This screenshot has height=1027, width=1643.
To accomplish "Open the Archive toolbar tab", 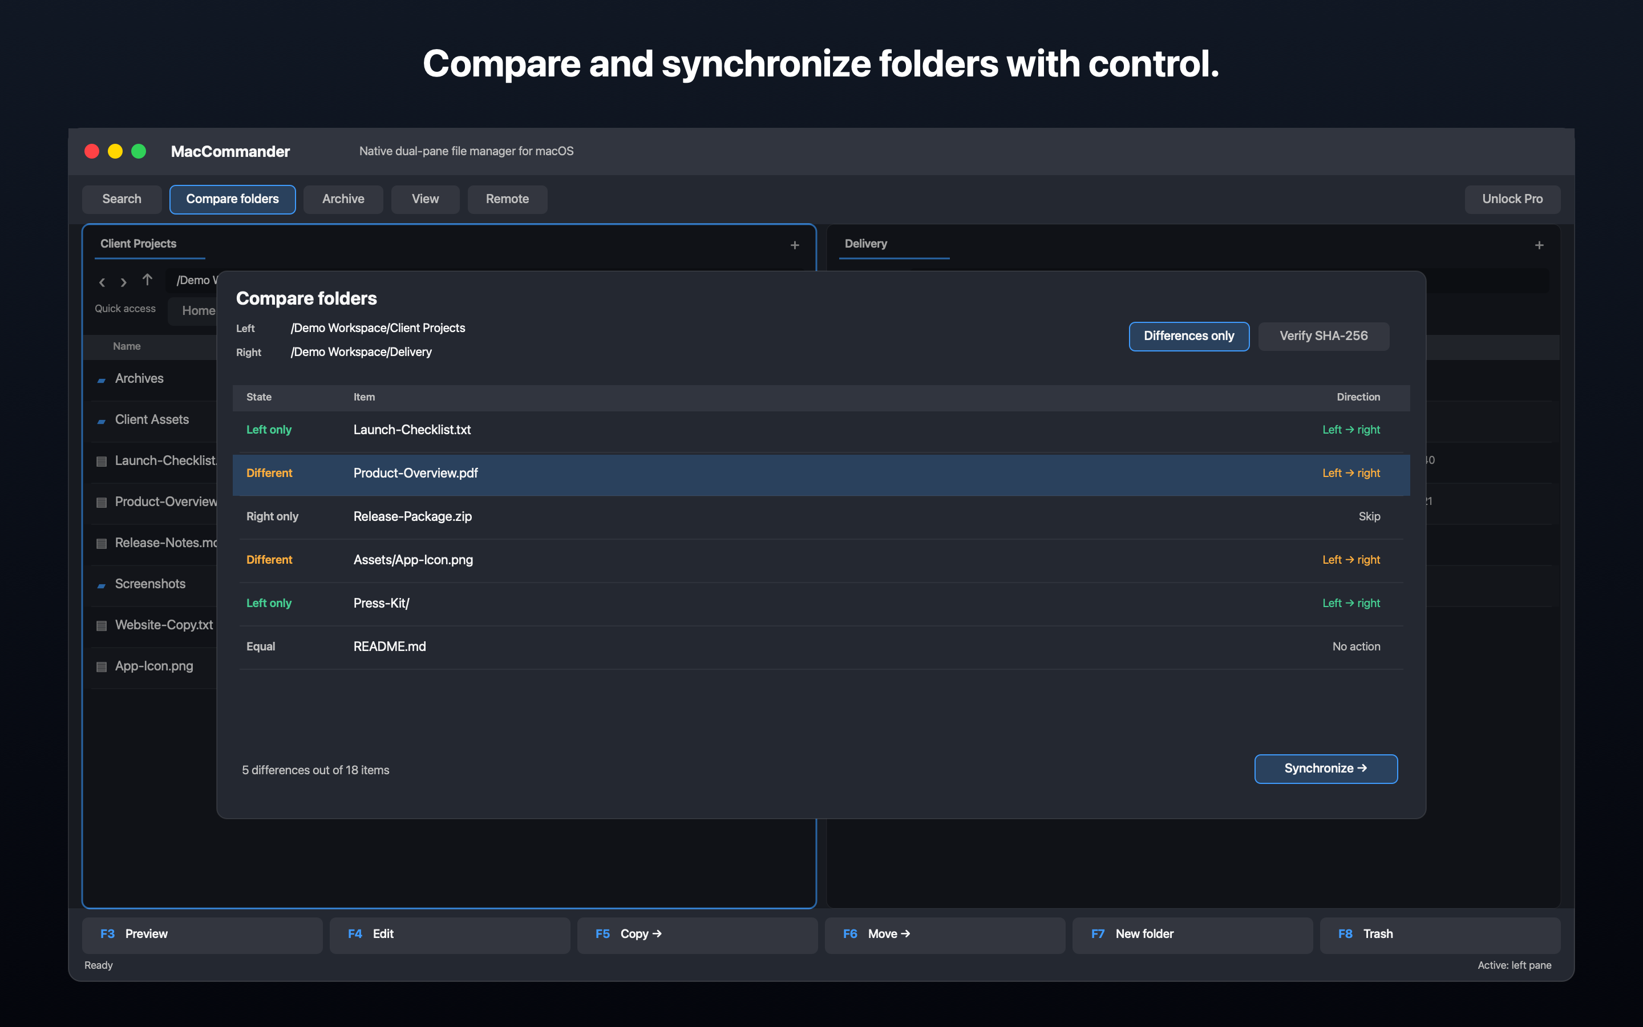I will pyautogui.click(x=343, y=199).
